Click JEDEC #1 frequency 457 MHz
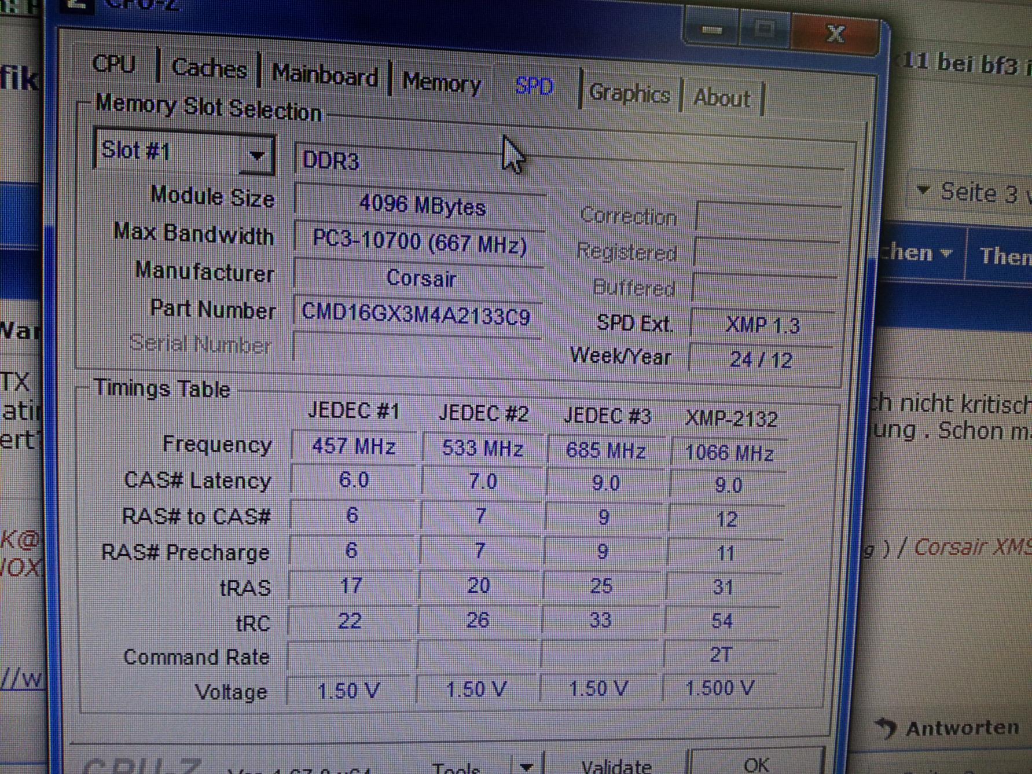The height and width of the screenshot is (774, 1032). pyautogui.click(x=353, y=446)
